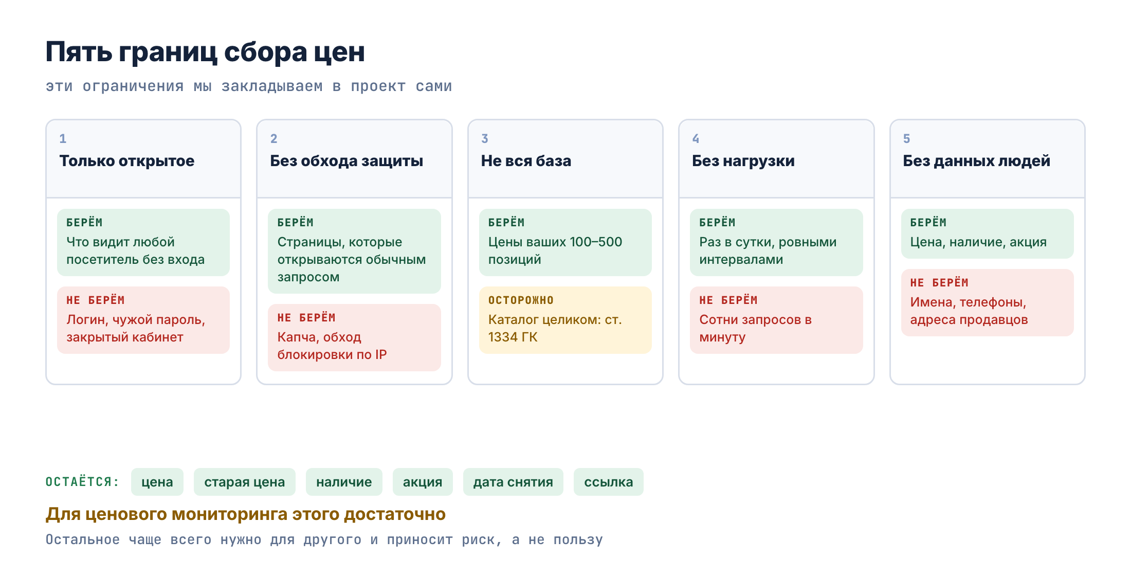Click the green box 'Раз в сутки, ровными интервалами'
This screenshot has width=1131, height=576.
tap(776, 242)
